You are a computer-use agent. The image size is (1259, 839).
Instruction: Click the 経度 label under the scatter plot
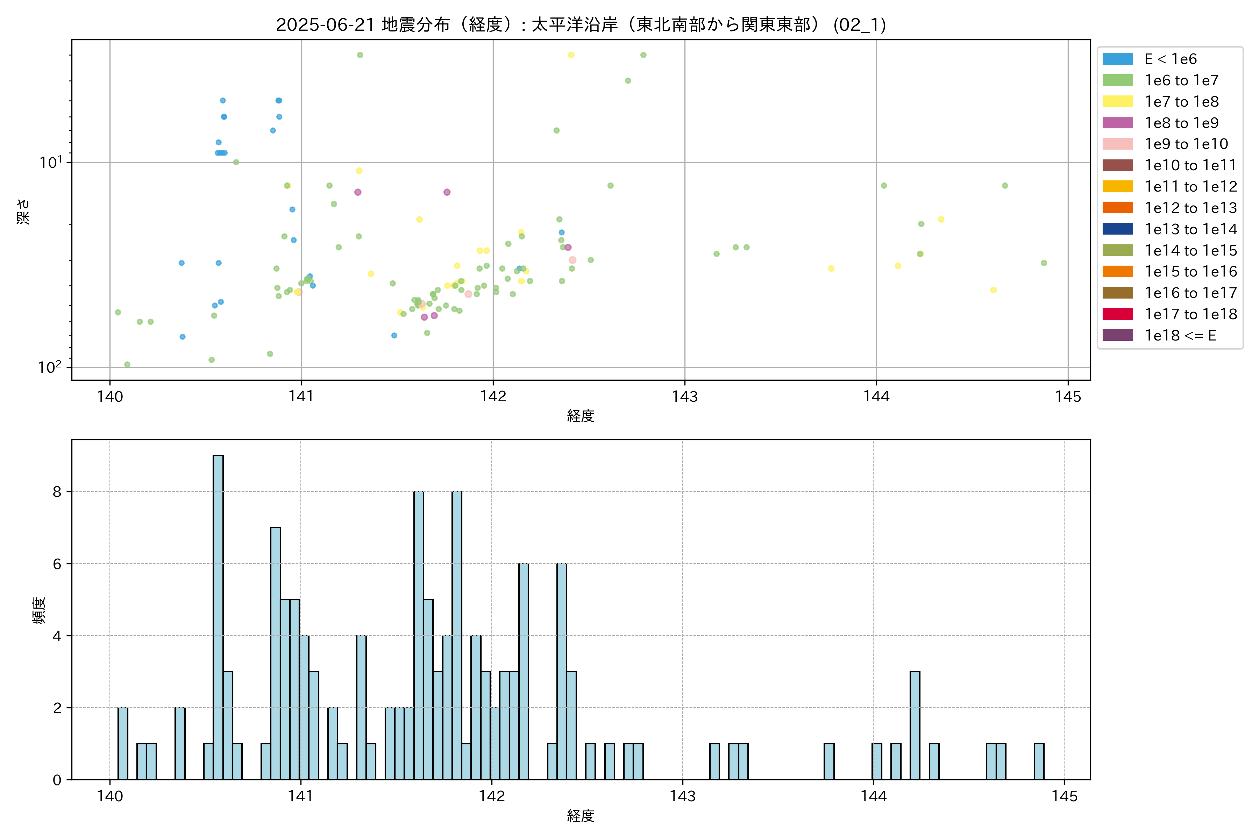coord(581,416)
